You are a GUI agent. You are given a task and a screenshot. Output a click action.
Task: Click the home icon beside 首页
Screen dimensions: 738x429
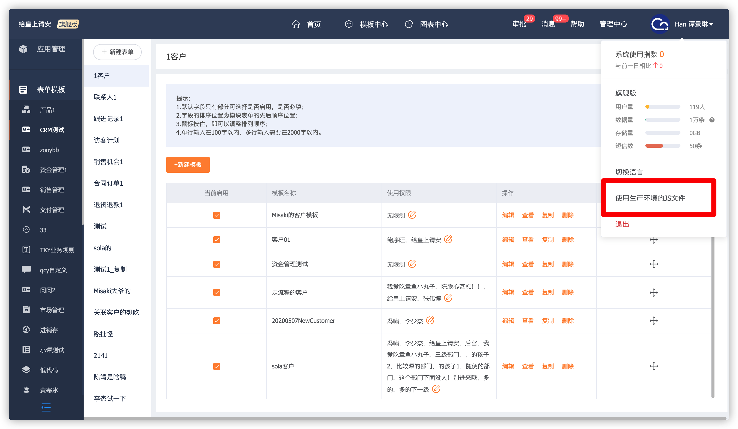point(295,24)
